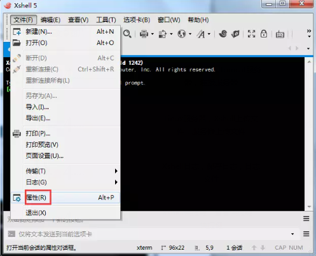Open the globe encoding dropdown arrow
The width and height of the screenshot is (316, 256).
point(190,34)
